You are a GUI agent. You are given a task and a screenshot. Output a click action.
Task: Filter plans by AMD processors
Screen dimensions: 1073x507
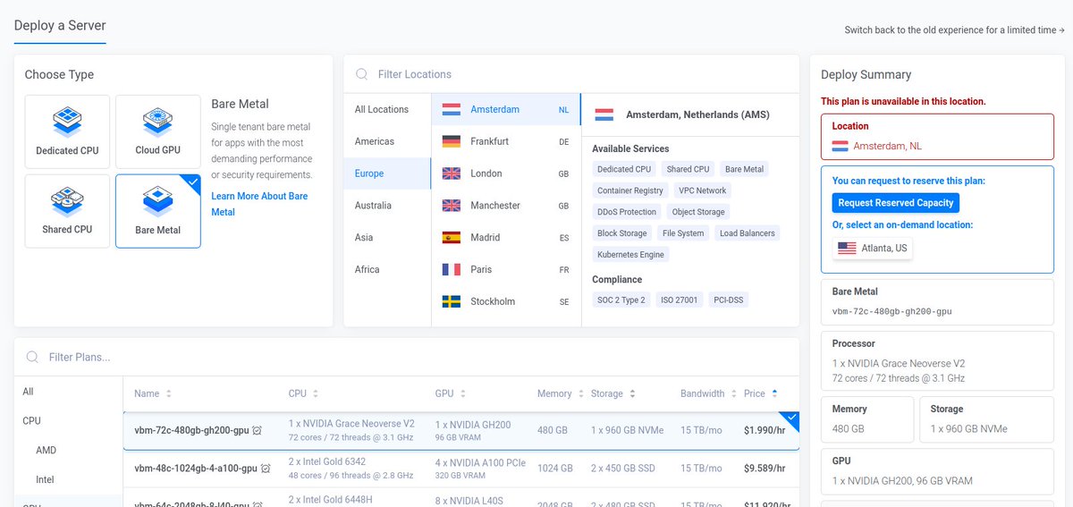pyautogui.click(x=68, y=450)
